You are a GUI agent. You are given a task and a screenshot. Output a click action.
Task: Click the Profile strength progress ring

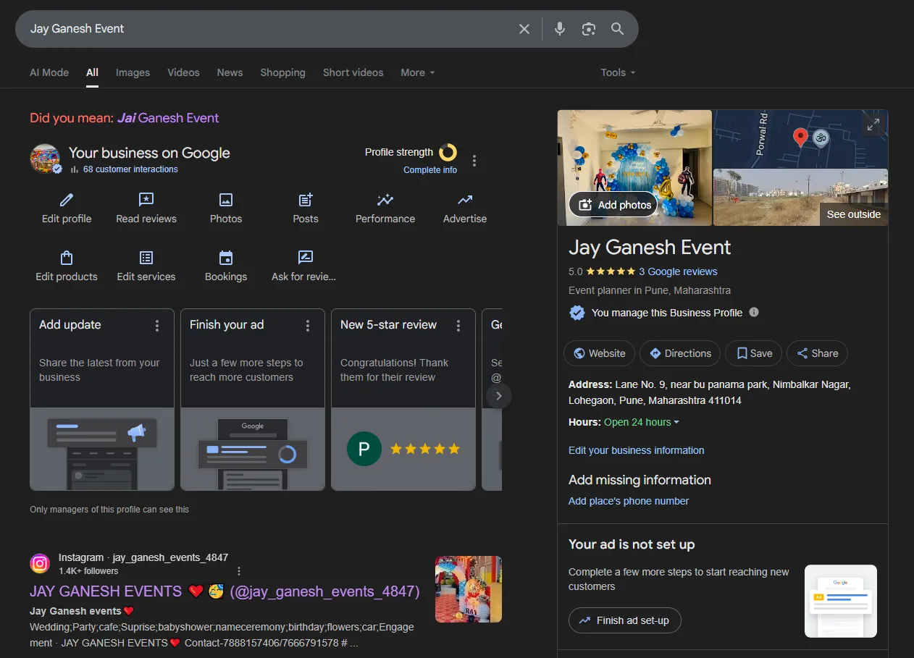pos(448,153)
